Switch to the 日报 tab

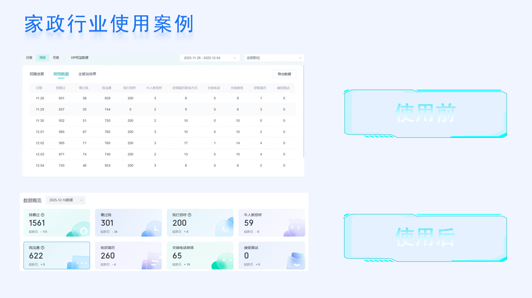tap(29, 58)
